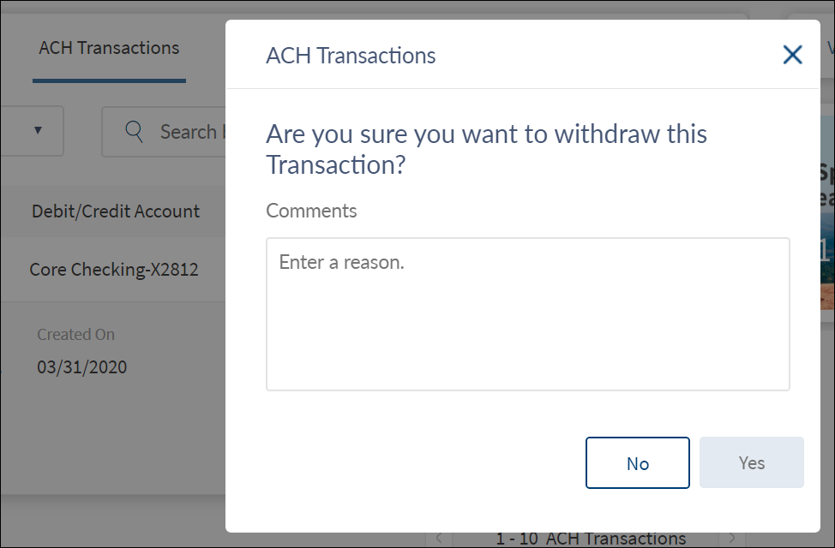The width and height of the screenshot is (835, 548).
Task: Click the Created On label
Action: tap(75, 335)
